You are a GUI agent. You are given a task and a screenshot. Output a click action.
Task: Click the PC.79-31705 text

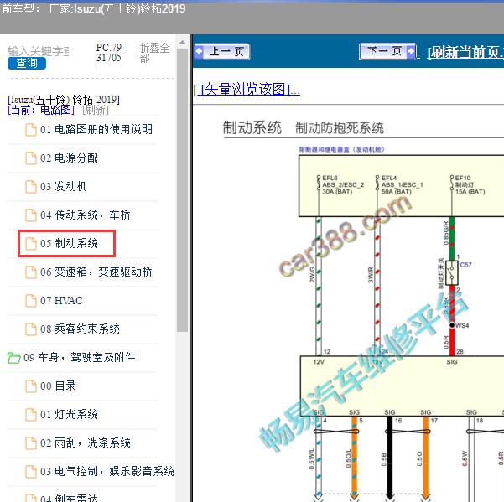pyautogui.click(x=110, y=52)
